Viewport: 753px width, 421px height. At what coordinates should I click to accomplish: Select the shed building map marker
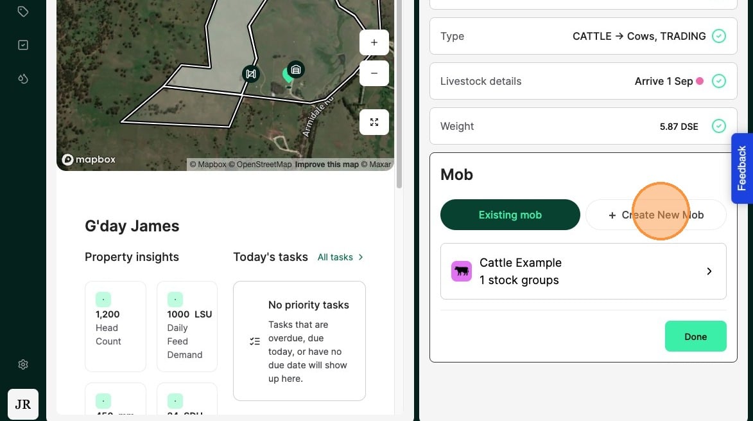click(x=296, y=69)
